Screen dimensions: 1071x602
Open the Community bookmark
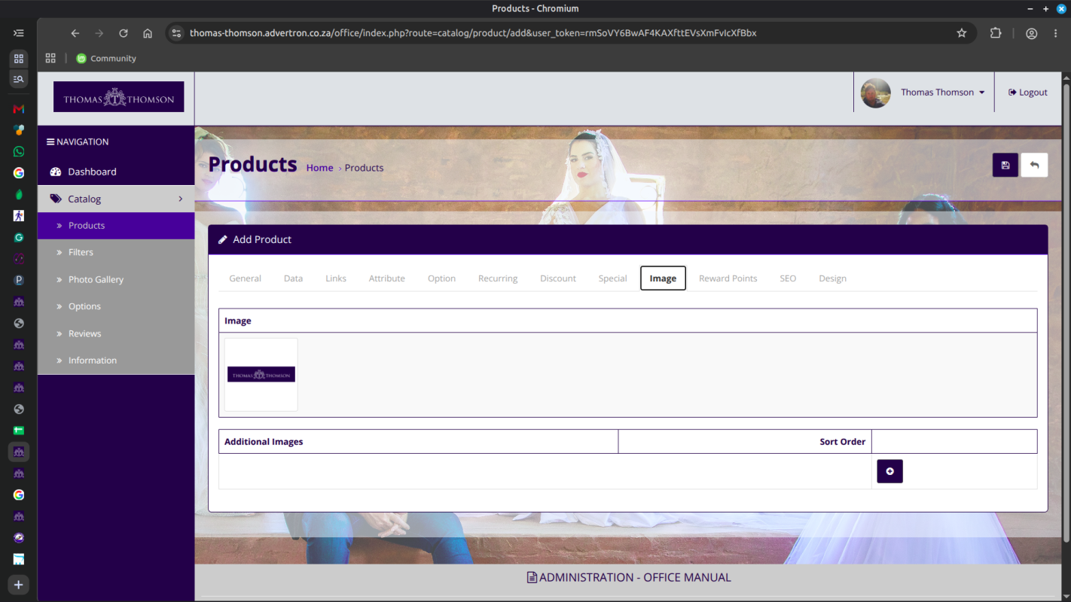click(106, 58)
